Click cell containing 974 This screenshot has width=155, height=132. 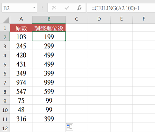[21, 82]
